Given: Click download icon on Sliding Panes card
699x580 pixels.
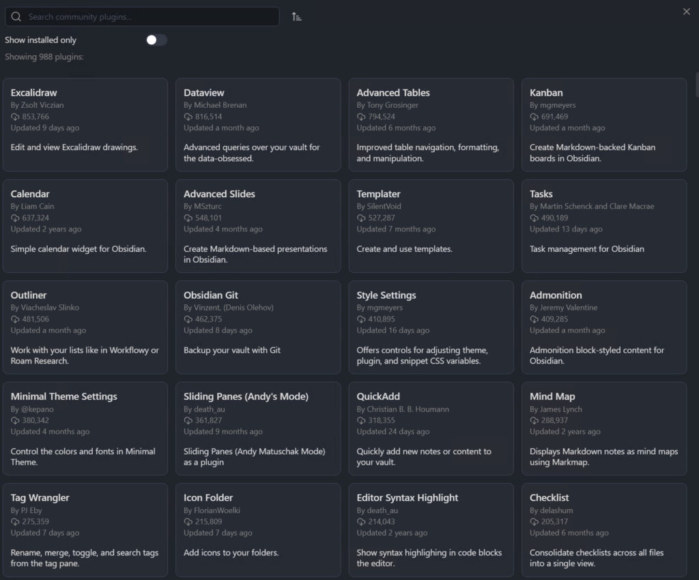Looking at the screenshot, I should [188, 420].
